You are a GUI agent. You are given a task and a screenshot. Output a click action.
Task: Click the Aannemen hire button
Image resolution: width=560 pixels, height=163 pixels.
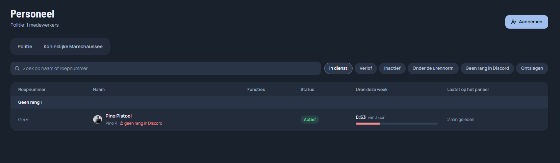527,22
